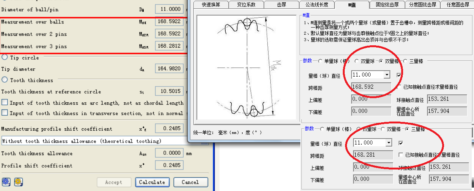Enable 已知接触点直径求量棒直径 checkbox beside 168.592

click(x=400, y=87)
